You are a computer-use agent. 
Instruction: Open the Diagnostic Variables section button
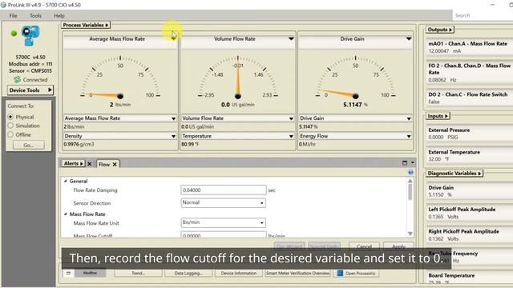454,174
